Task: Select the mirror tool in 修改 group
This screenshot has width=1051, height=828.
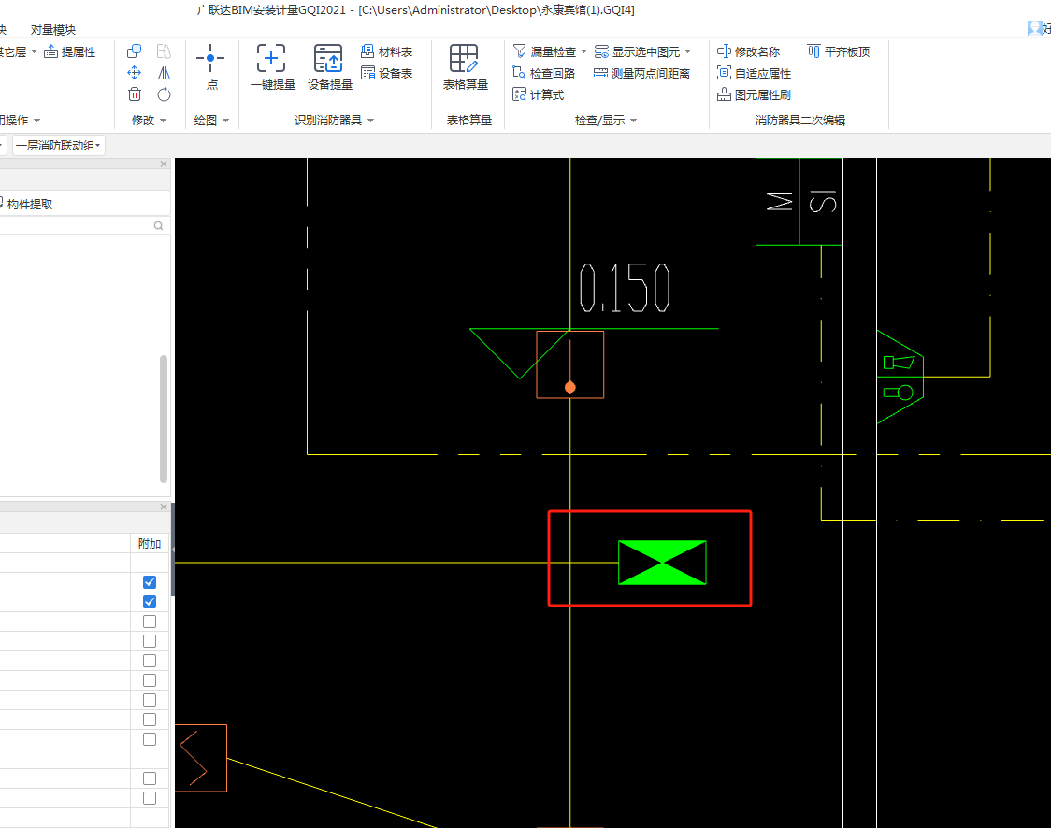Action: [x=164, y=73]
